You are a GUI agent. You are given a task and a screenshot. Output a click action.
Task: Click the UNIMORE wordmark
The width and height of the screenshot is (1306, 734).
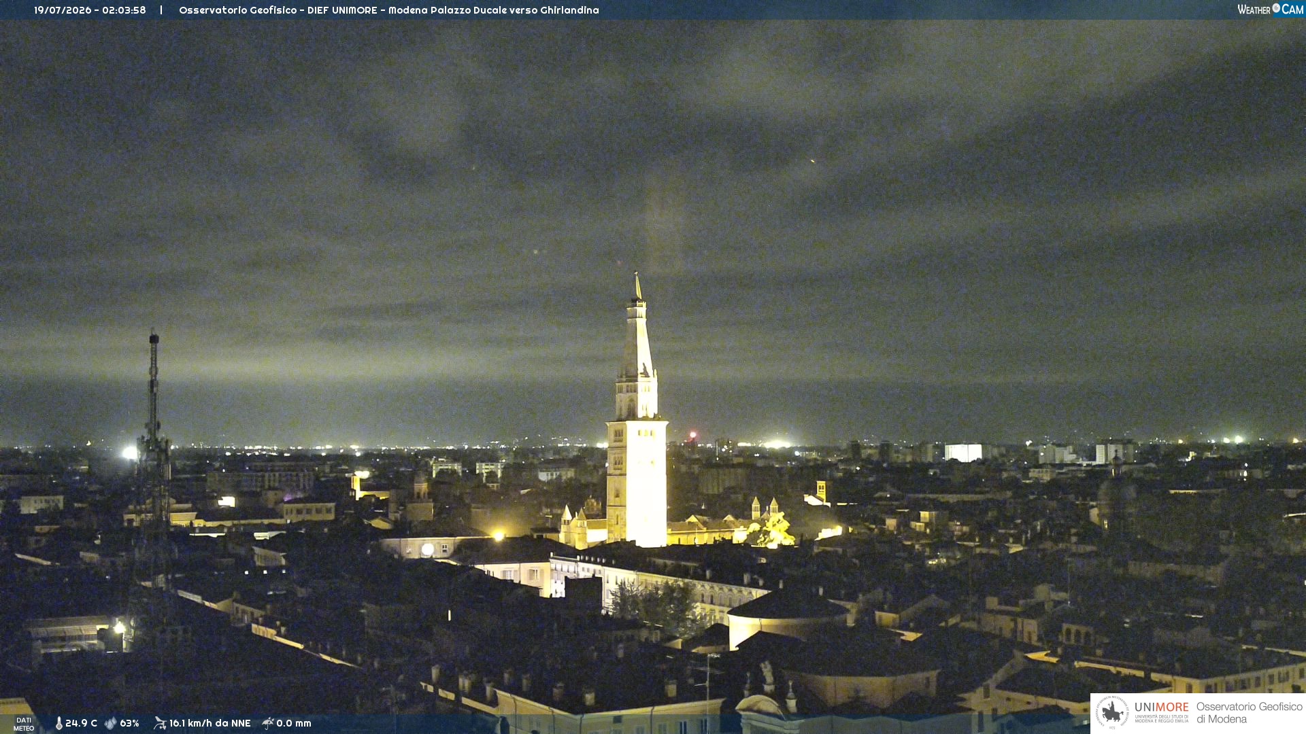(1161, 707)
